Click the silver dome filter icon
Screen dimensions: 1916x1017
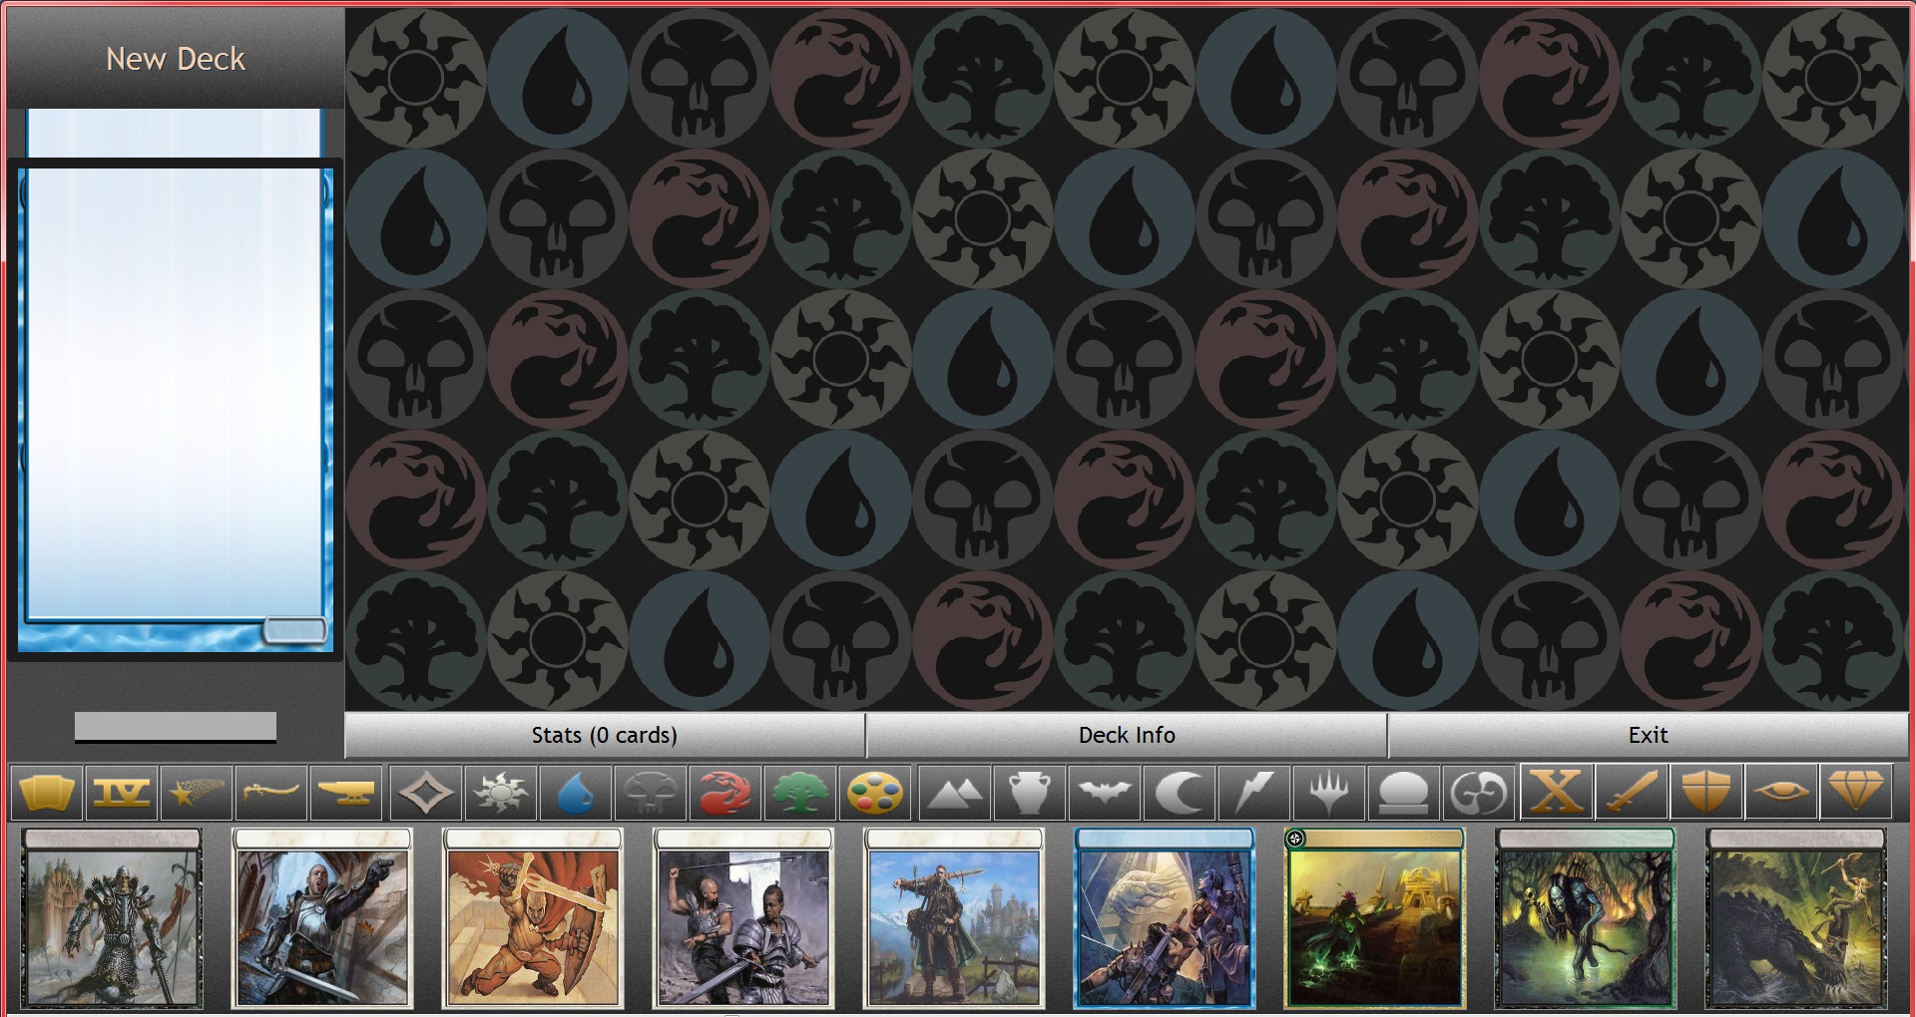point(1404,794)
